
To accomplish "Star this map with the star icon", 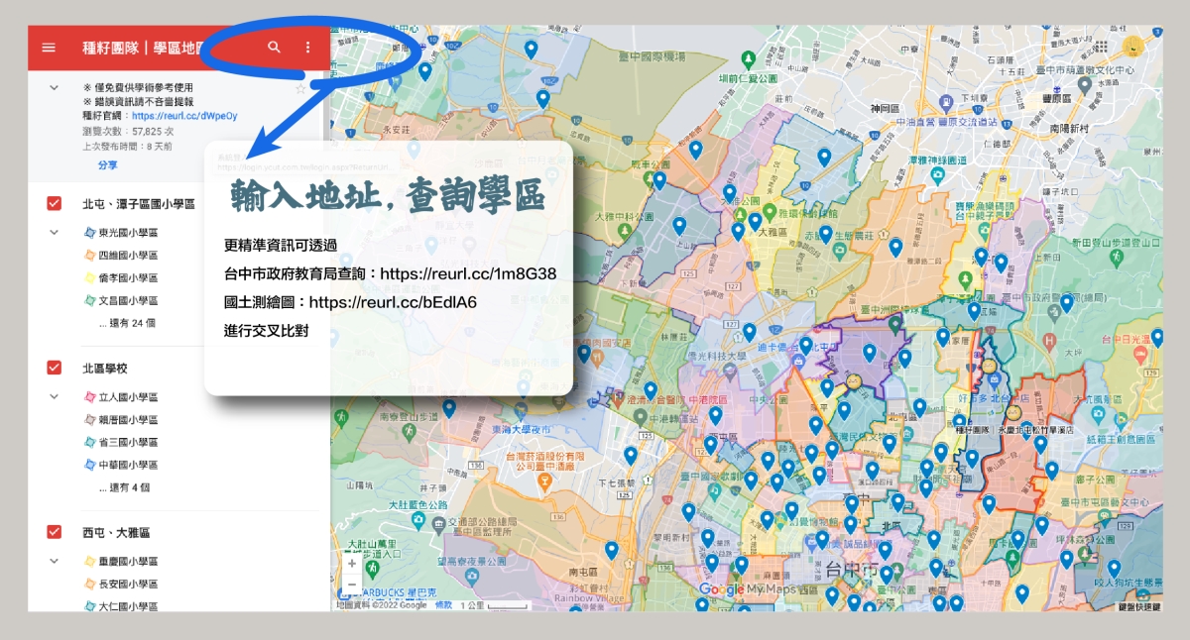I will tap(300, 88).
